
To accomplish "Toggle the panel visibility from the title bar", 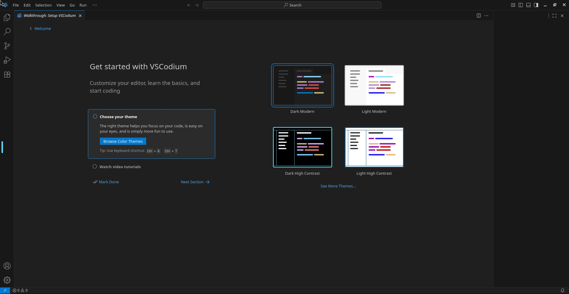I will click(x=528, y=5).
